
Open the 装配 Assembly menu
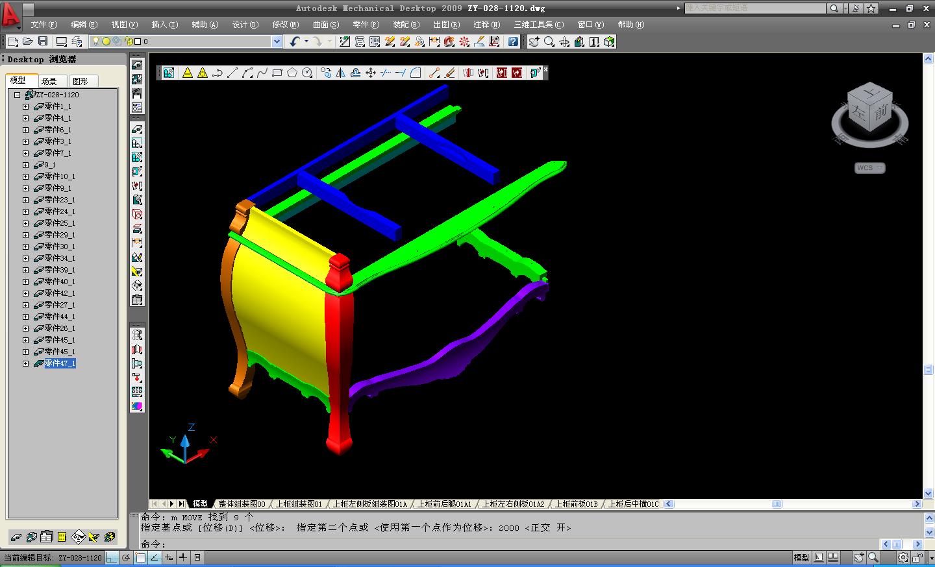[x=406, y=25]
